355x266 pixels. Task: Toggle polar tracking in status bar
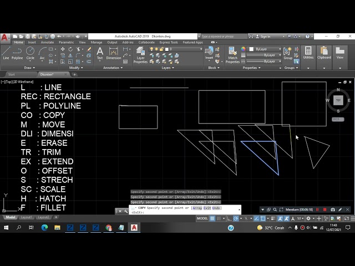(x=236, y=218)
